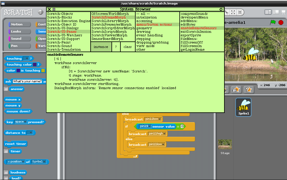Open the System Browser menu icon
The width and height of the screenshot is (287, 180).
54,9
